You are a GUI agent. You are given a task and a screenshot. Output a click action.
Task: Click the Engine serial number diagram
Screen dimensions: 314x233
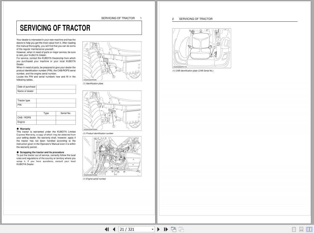(x=112, y=156)
